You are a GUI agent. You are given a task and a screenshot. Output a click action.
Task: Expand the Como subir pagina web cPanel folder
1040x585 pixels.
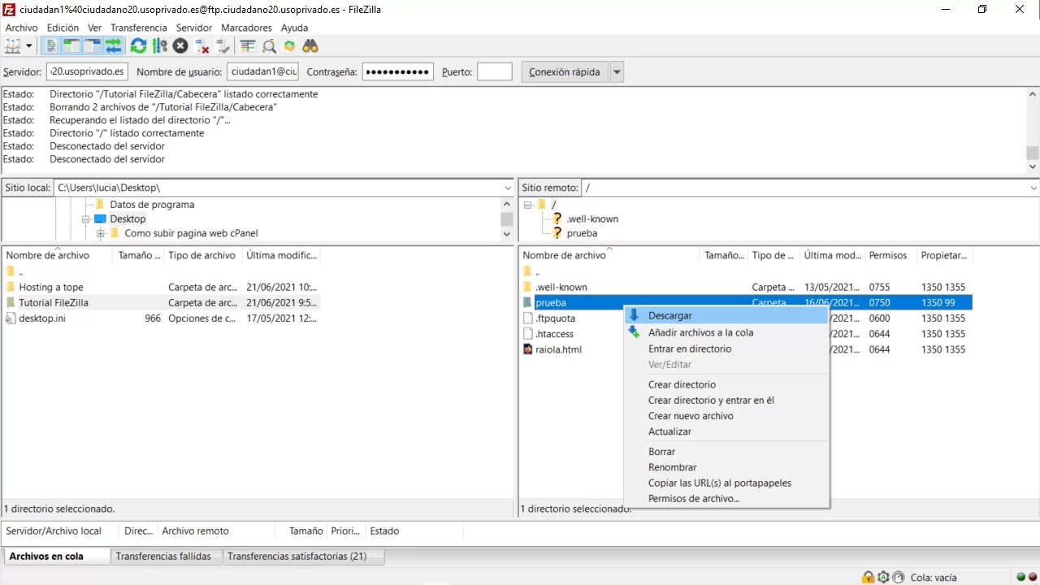(101, 234)
